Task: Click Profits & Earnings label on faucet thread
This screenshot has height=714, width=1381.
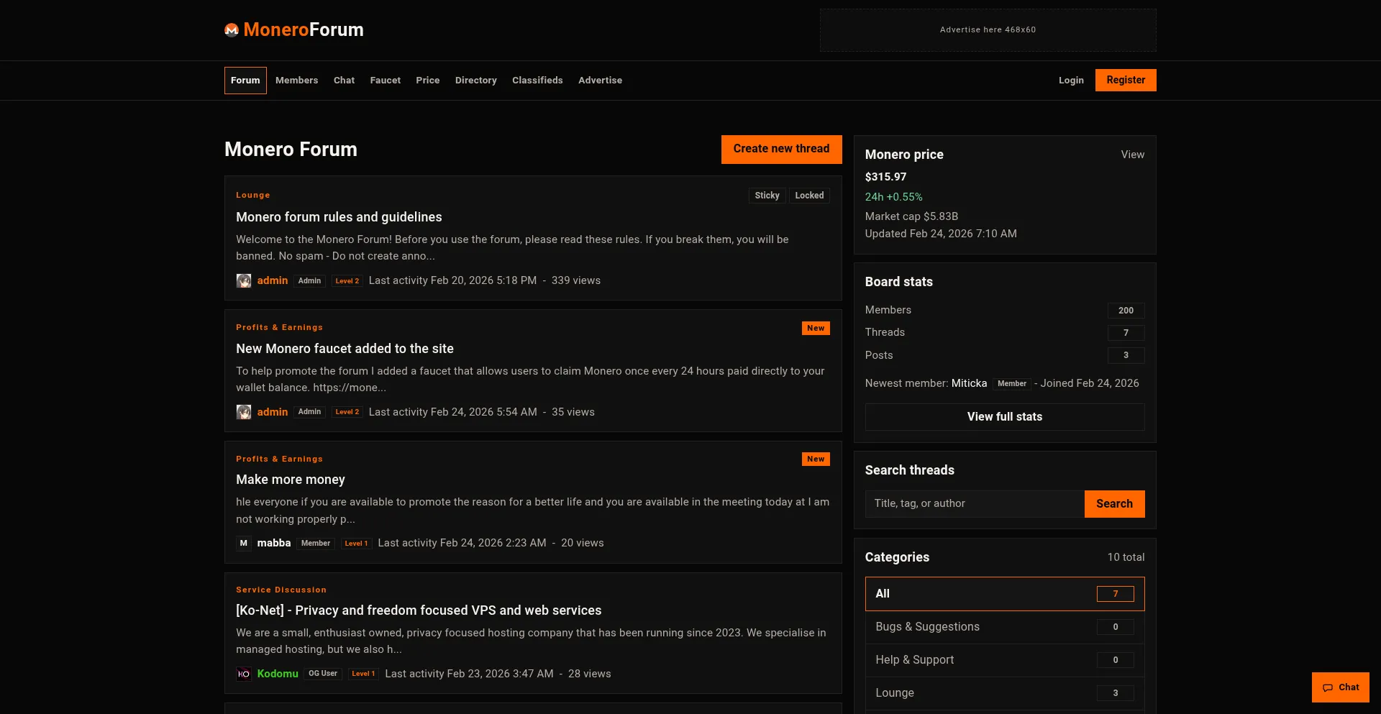Action: 279,327
